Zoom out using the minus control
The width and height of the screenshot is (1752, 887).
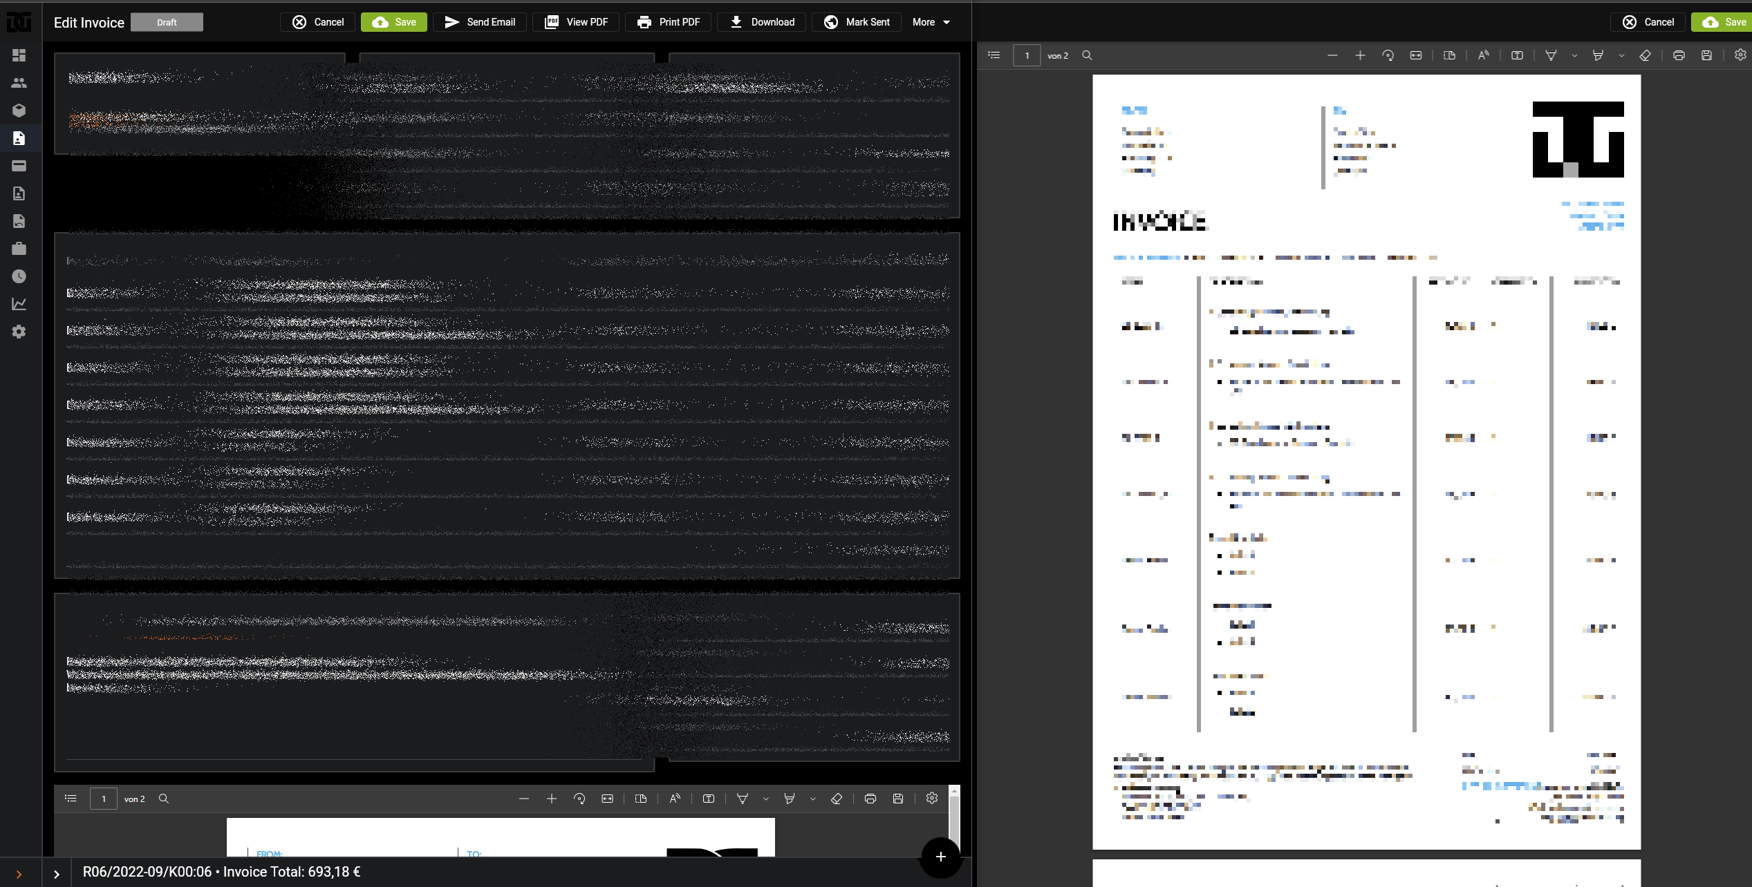click(x=1333, y=55)
